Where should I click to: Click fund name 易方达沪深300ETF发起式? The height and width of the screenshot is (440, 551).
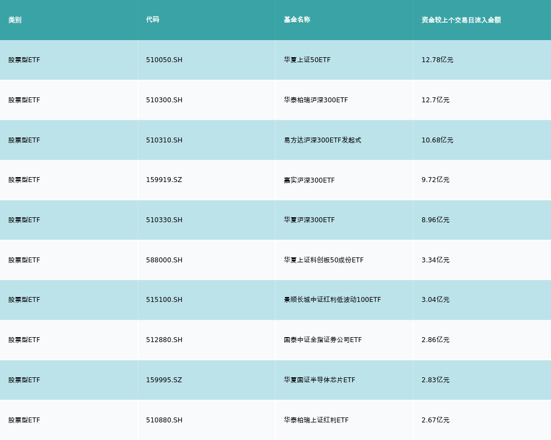(322, 140)
